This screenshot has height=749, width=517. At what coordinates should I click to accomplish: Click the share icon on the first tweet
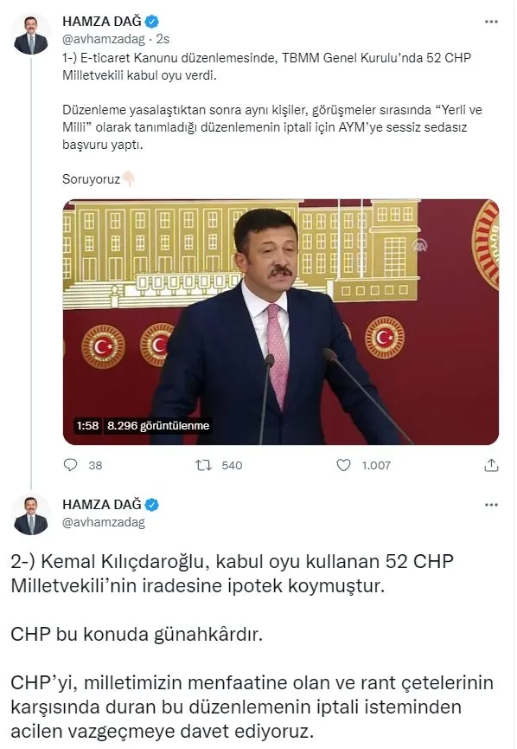click(x=490, y=465)
